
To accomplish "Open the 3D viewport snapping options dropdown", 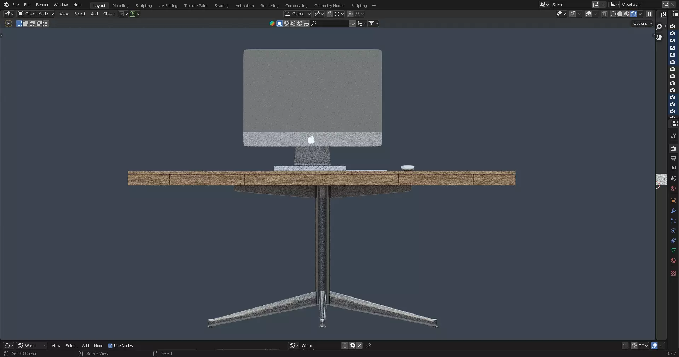I will (x=339, y=14).
